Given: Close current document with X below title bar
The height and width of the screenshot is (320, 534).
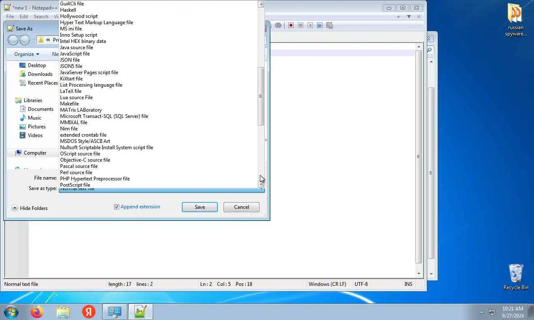Looking at the screenshot, I should click(419, 17).
